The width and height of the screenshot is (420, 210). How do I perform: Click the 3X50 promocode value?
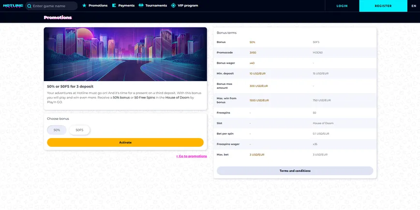pos(253,53)
